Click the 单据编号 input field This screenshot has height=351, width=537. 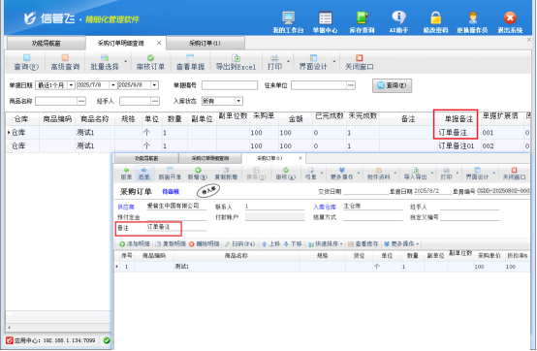click(230, 85)
